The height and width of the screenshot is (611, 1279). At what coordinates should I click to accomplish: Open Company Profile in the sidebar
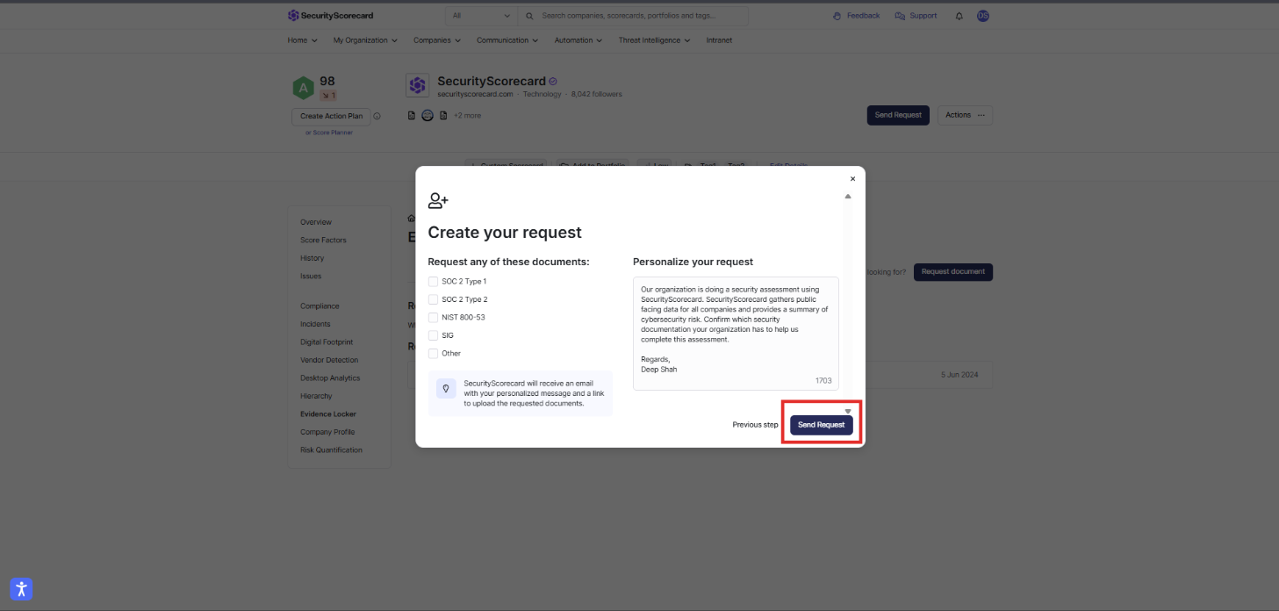point(327,432)
